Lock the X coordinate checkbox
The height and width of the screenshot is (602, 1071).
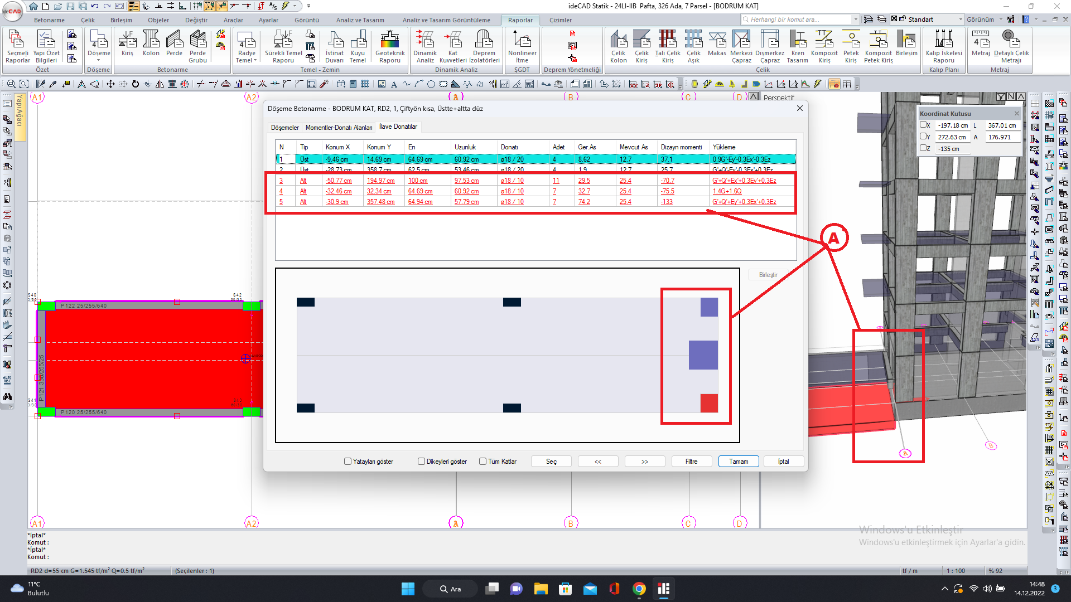coord(923,125)
